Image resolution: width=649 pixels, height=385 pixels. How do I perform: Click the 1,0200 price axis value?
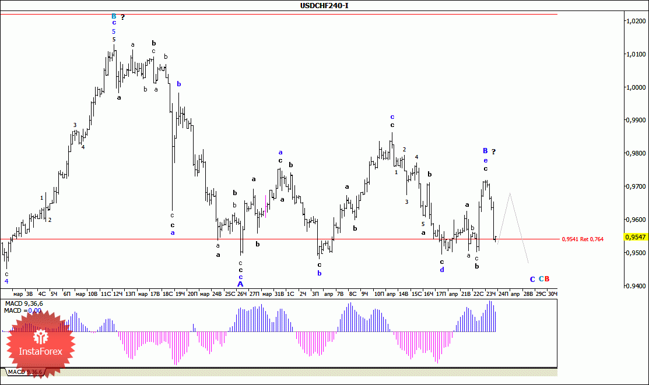click(x=636, y=20)
